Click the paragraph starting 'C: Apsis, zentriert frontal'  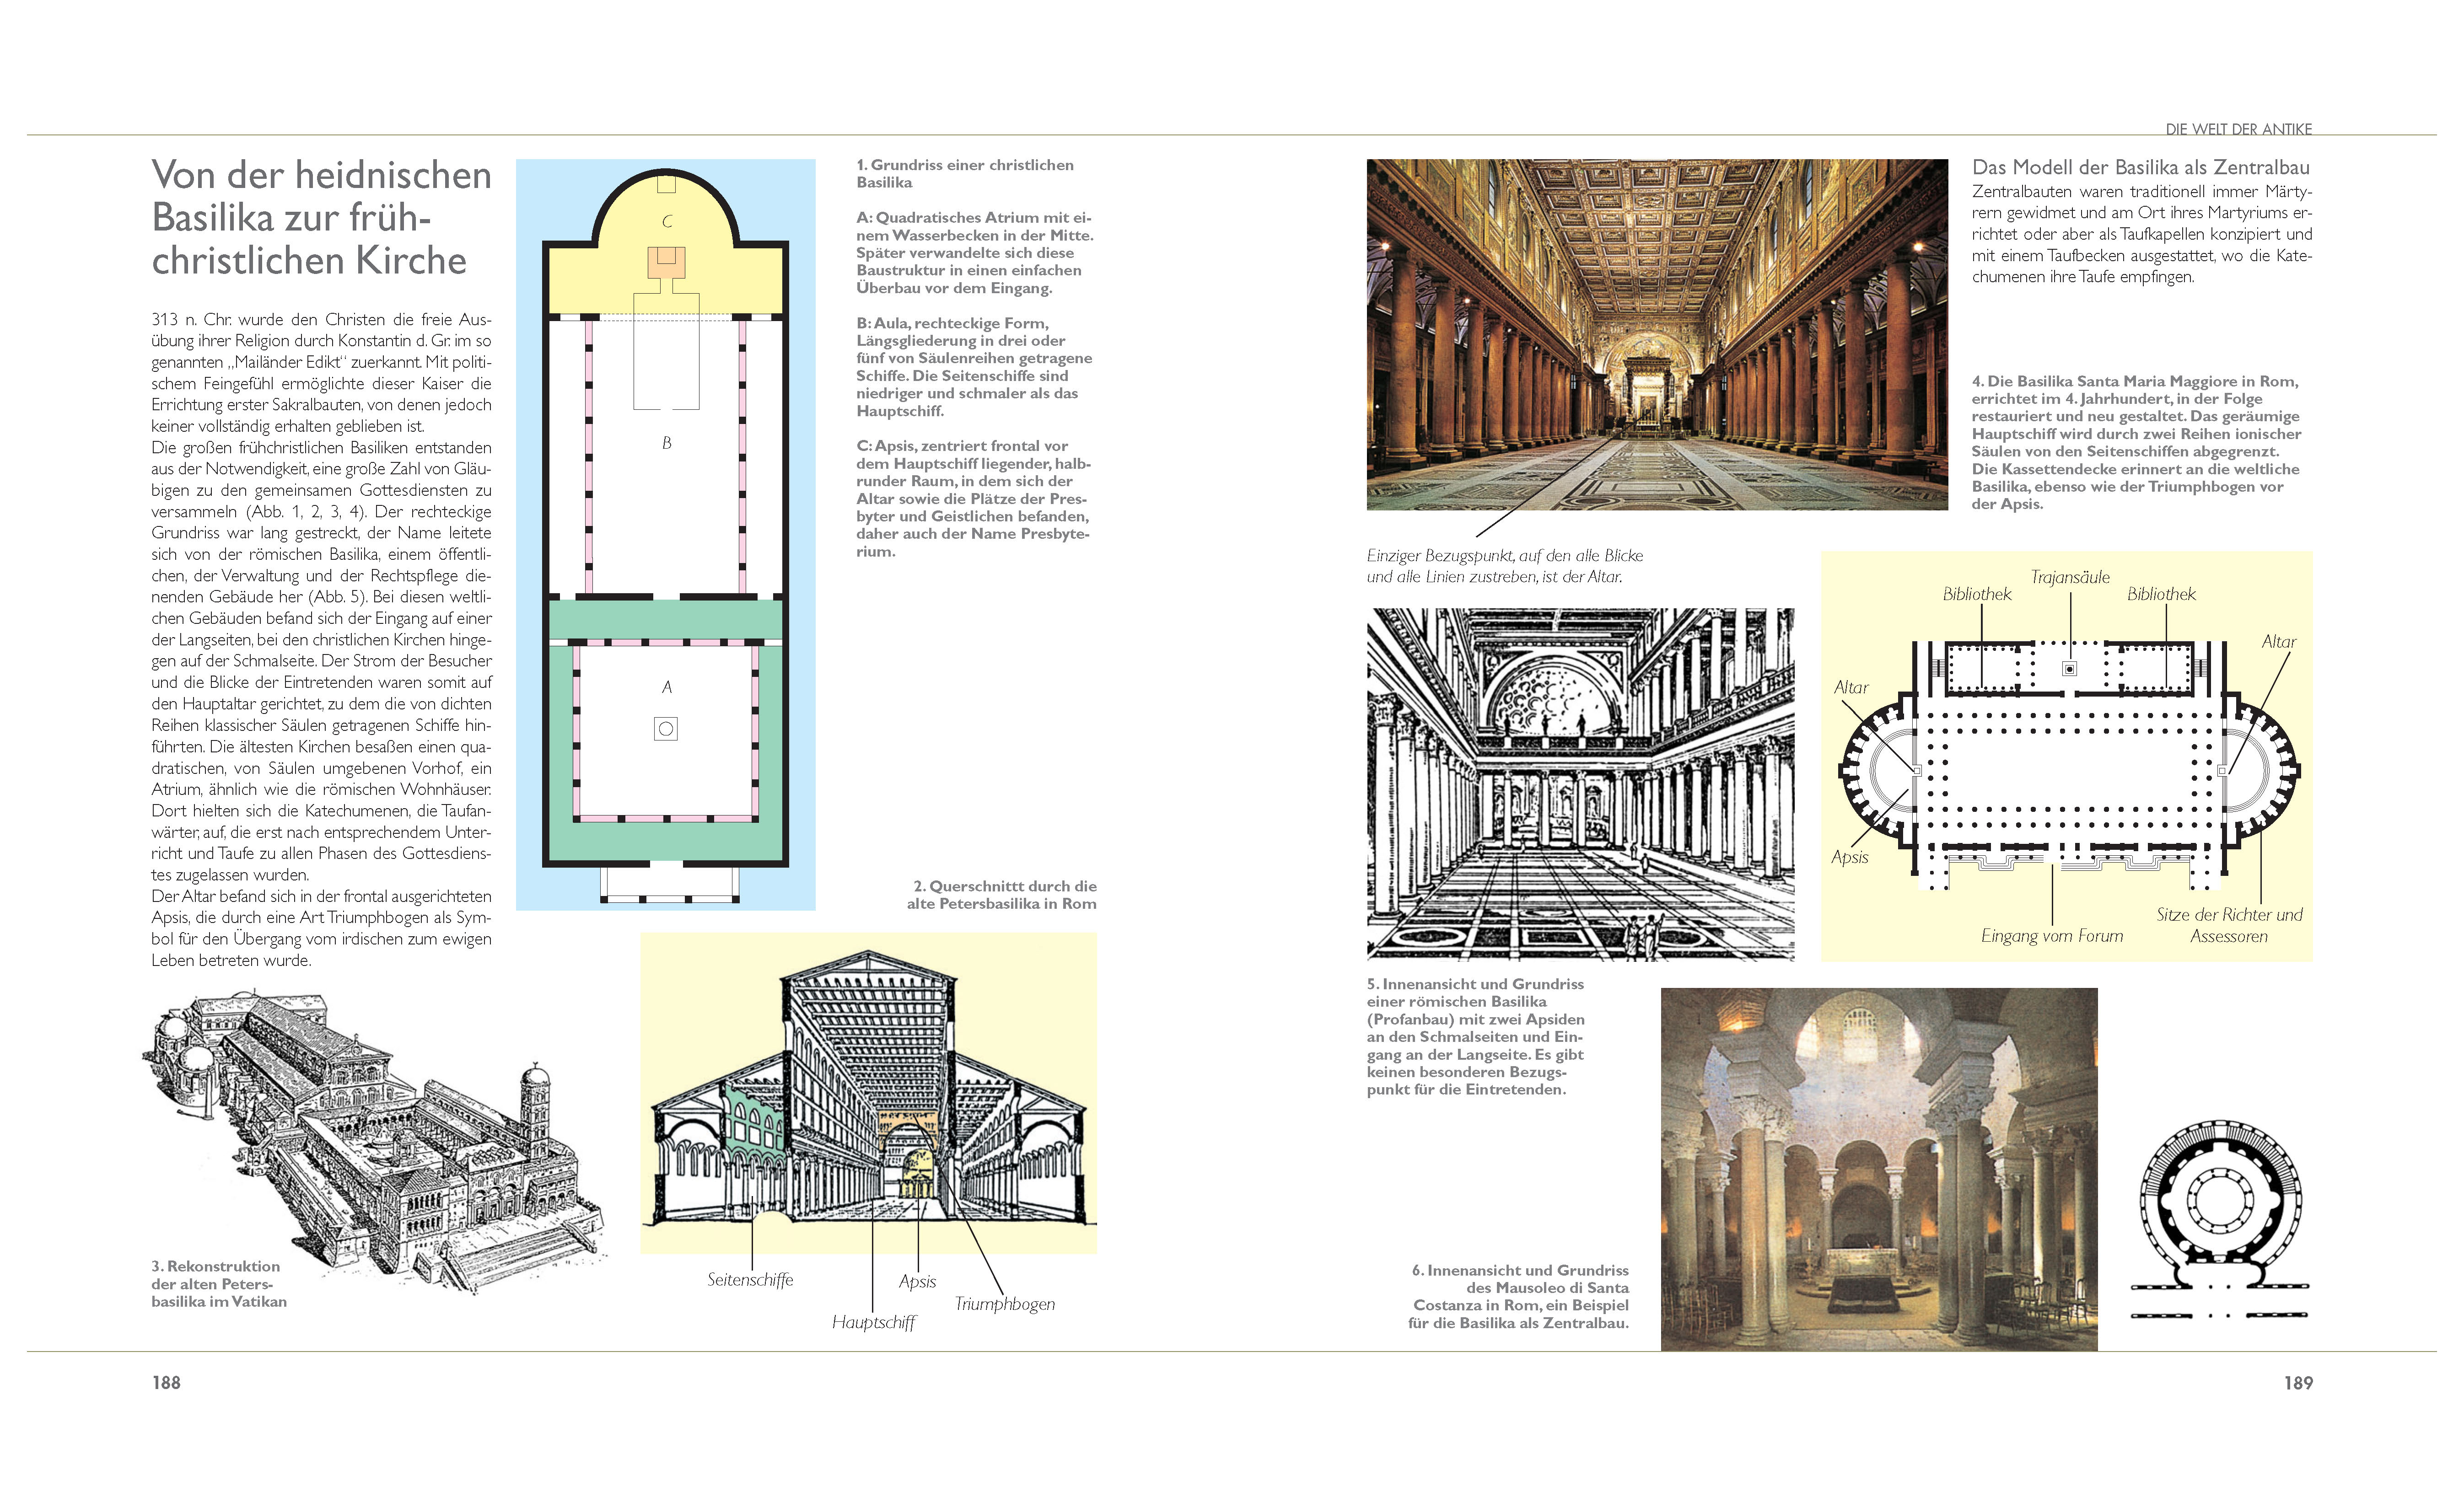(x=973, y=499)
